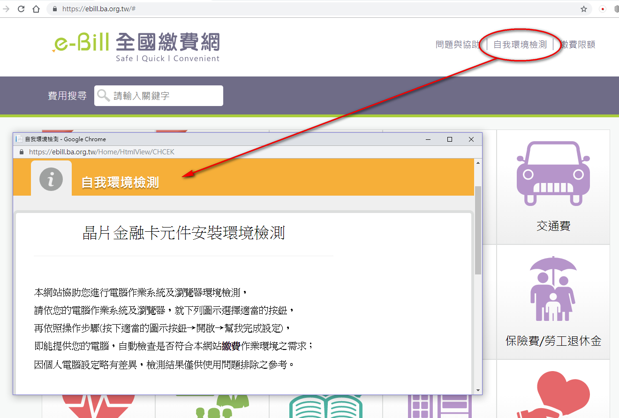Click the 保險費/勞工退休金 category label
Screen dimensions: 619x418
tap(553, 341)
